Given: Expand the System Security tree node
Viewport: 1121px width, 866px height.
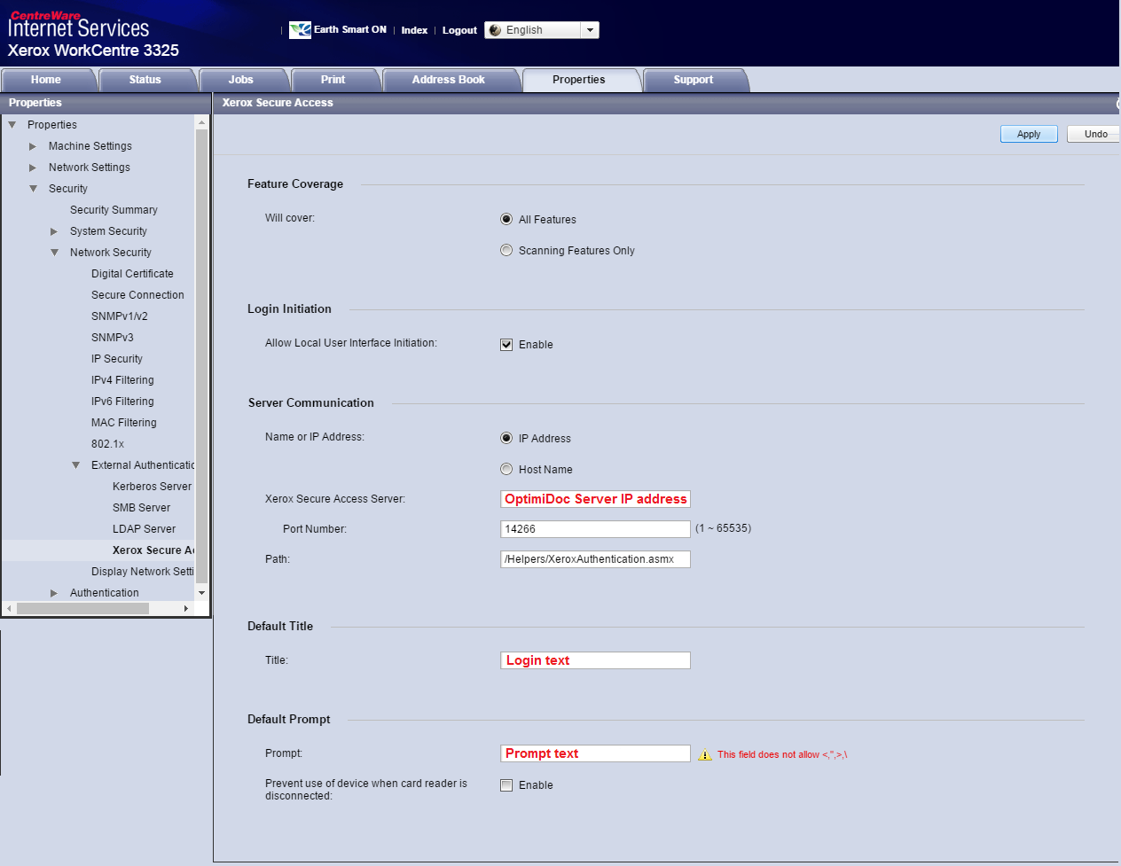Looking at the screenshot, I should tap(54, 231).
